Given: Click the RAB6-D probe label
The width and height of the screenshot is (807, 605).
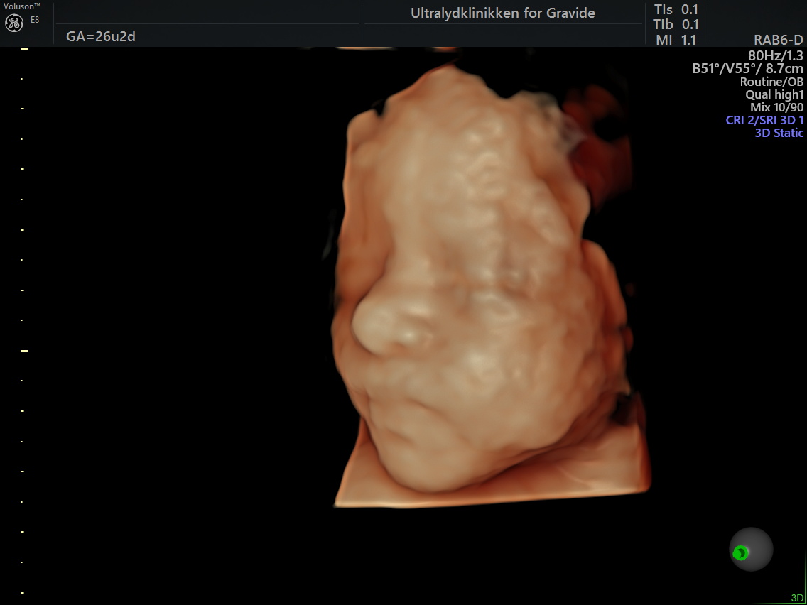Looking at the screenshot, I should [x=778, y=41].
